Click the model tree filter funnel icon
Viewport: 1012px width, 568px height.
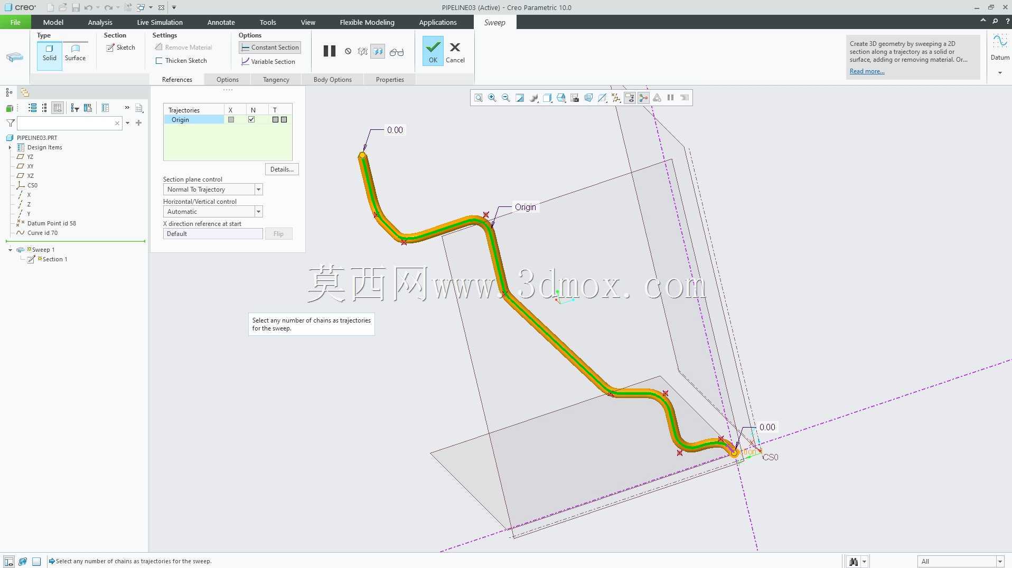coord(10,123)
